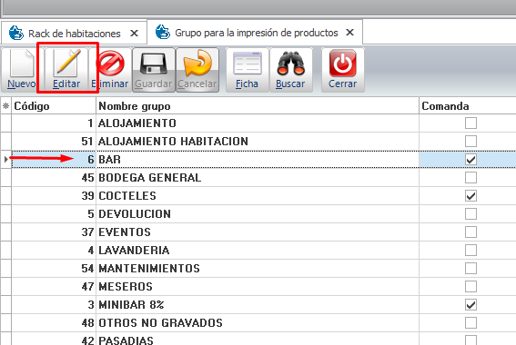
Task: Click the Guardar floppy disk icon
Action: click(154, 64)
